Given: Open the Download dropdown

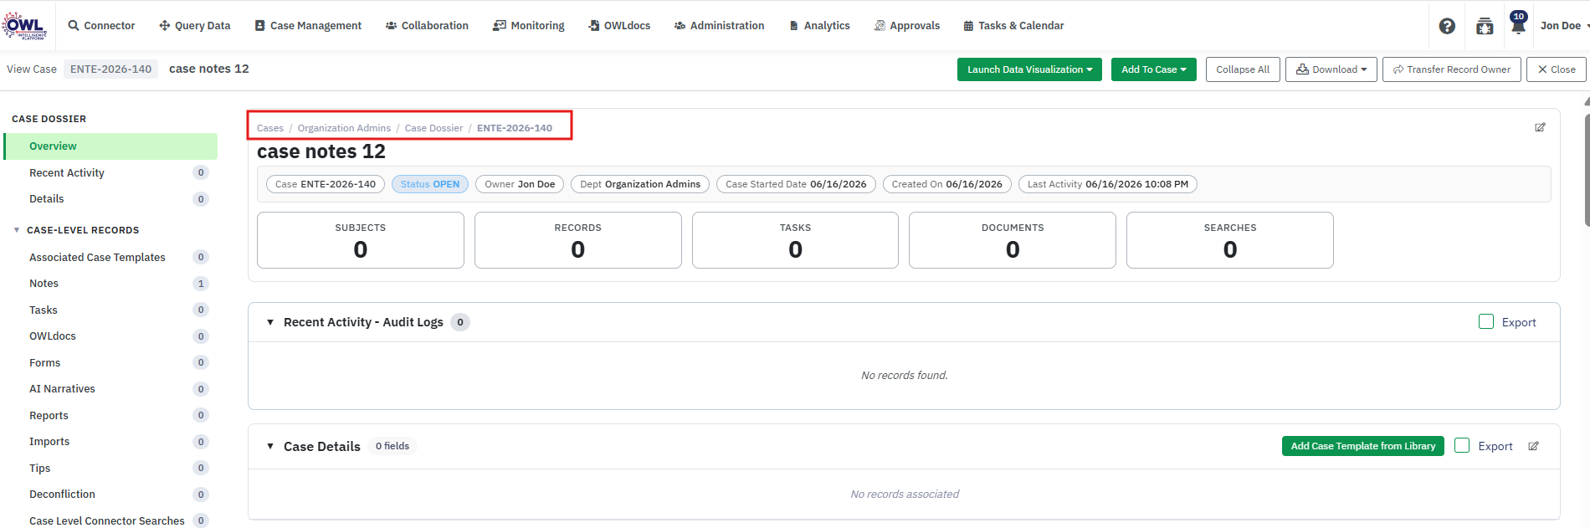Looking at the screenshot, I should (x=1331, y=69).
